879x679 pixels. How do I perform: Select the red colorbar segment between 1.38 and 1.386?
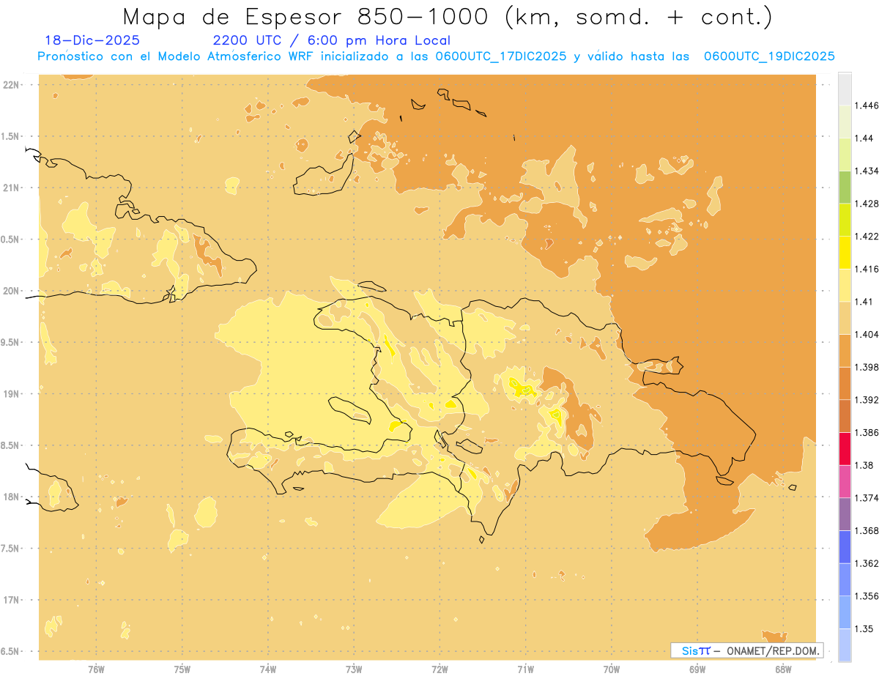tap(845, 448)
